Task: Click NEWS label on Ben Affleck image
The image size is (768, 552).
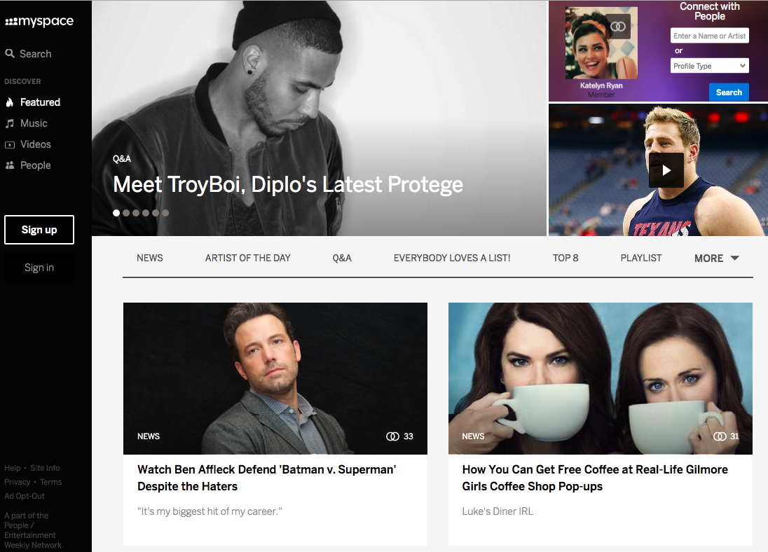Action: click(x=149, y=436)
